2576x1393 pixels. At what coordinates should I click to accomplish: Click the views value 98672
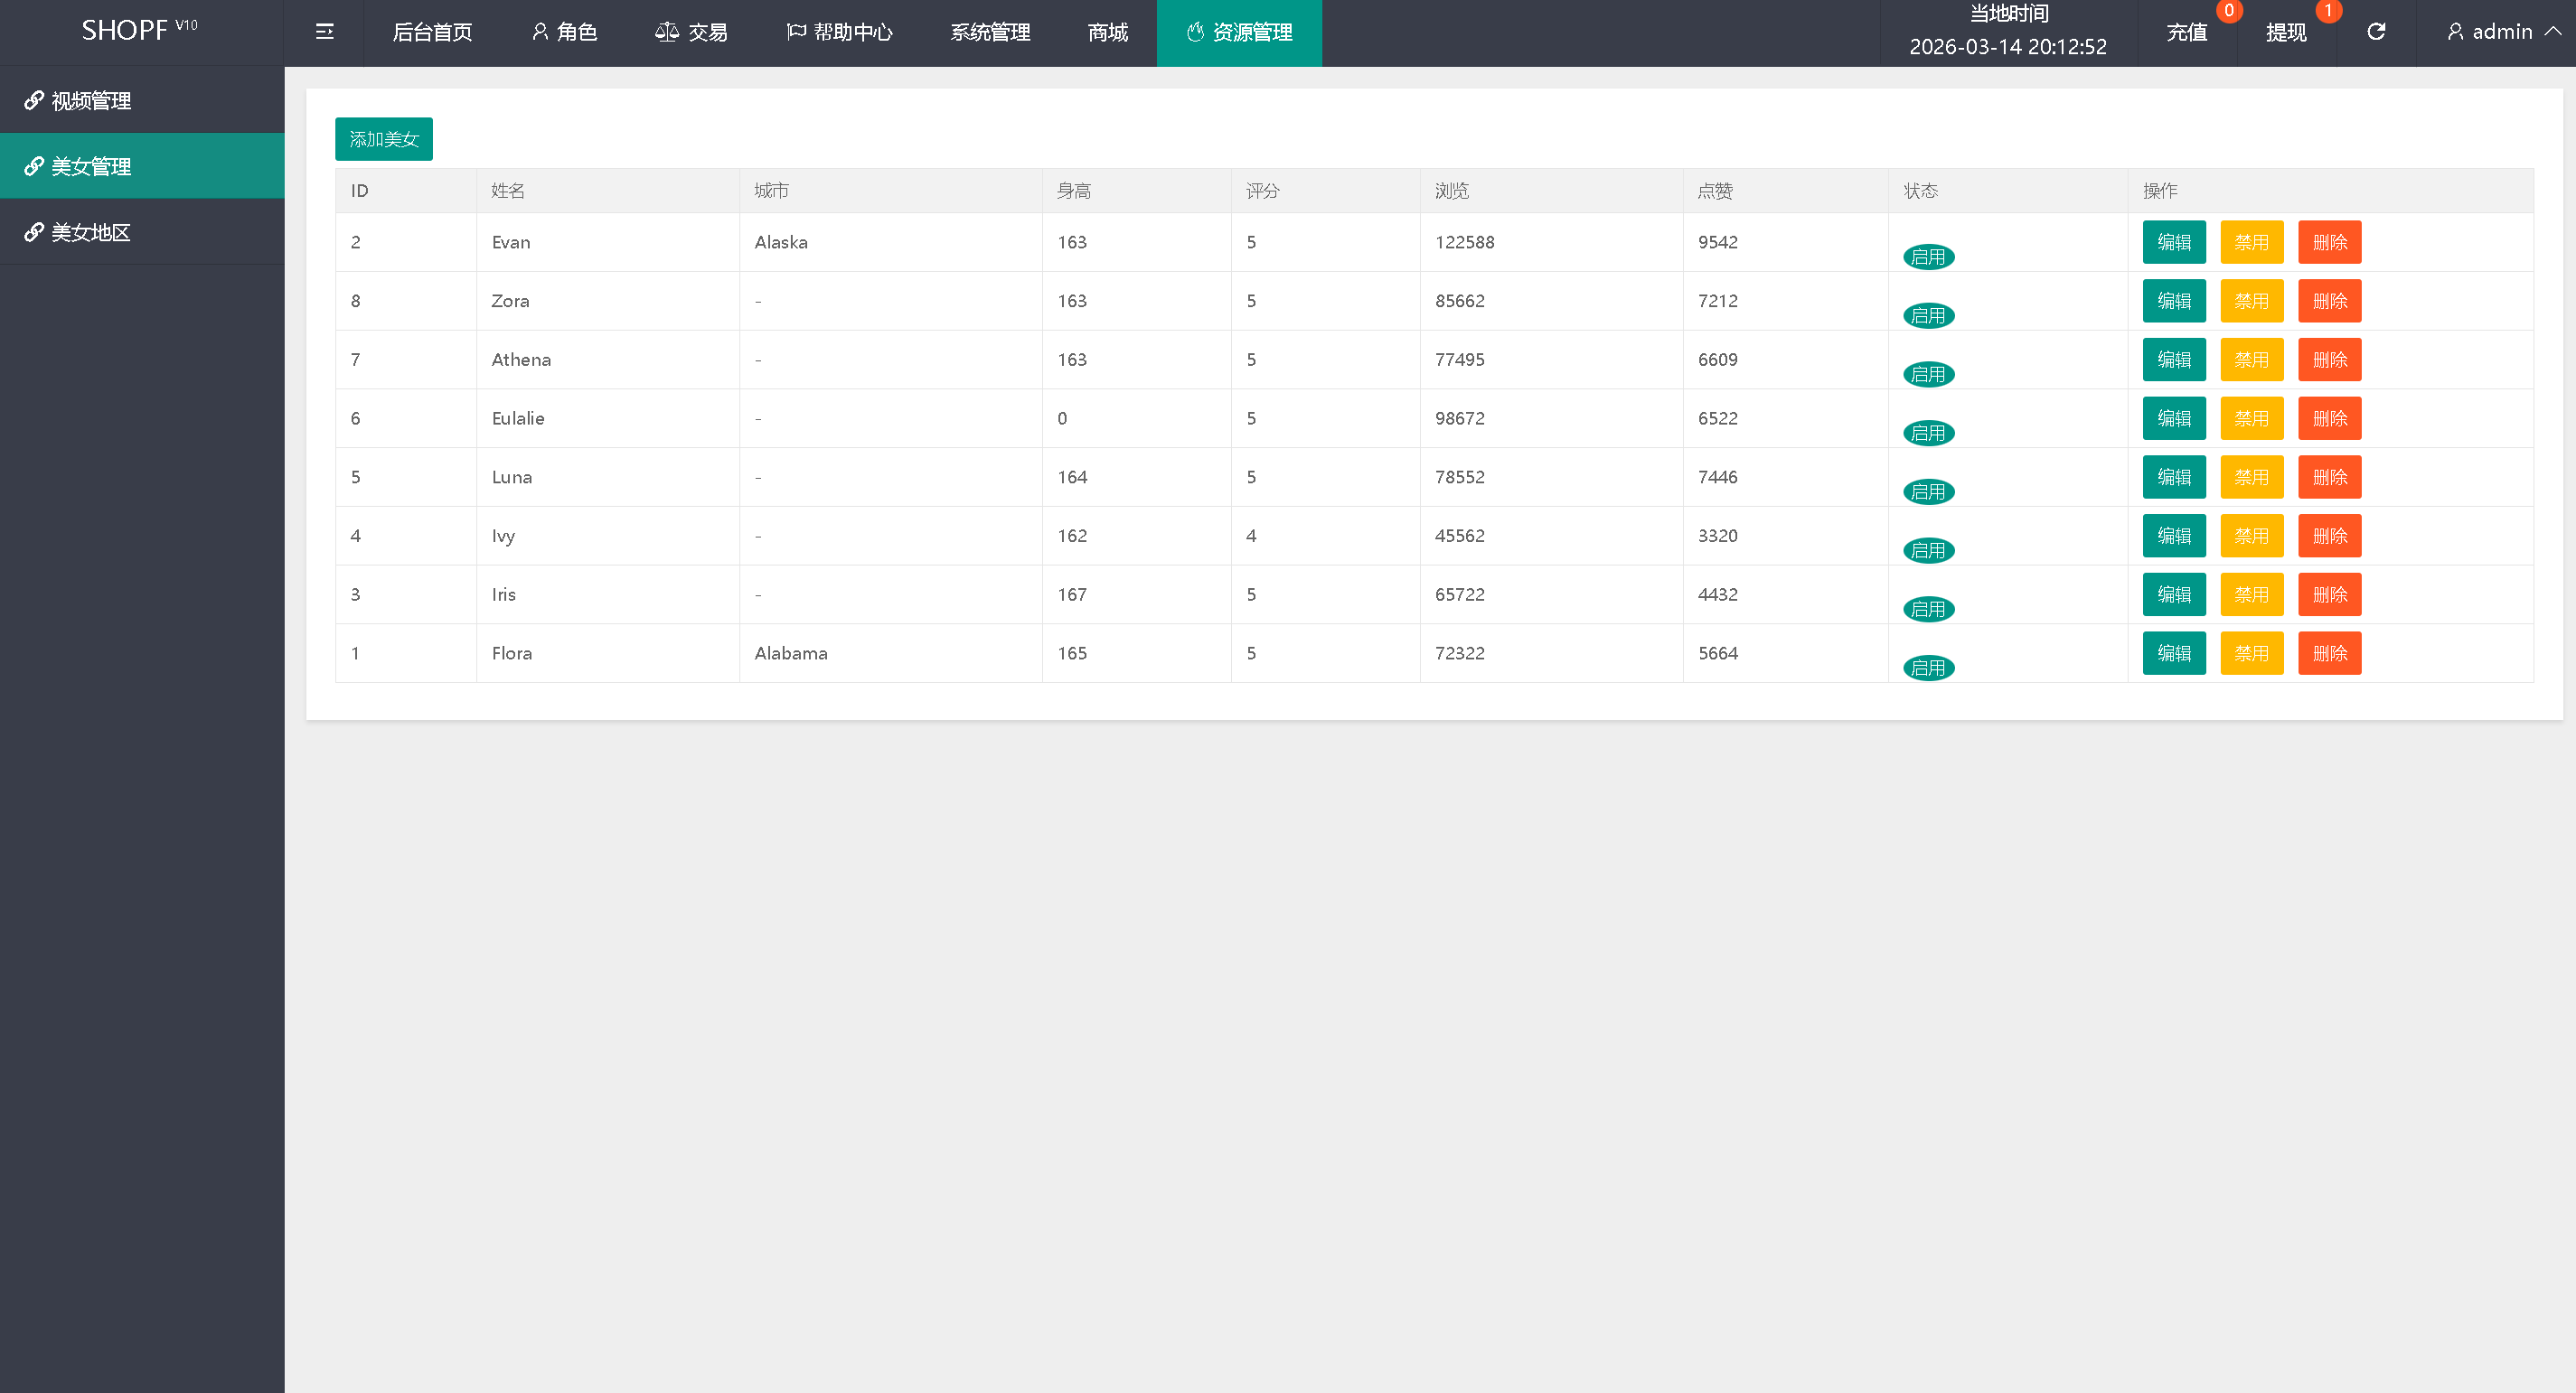pyautogui.click(x=1460, y=417)
